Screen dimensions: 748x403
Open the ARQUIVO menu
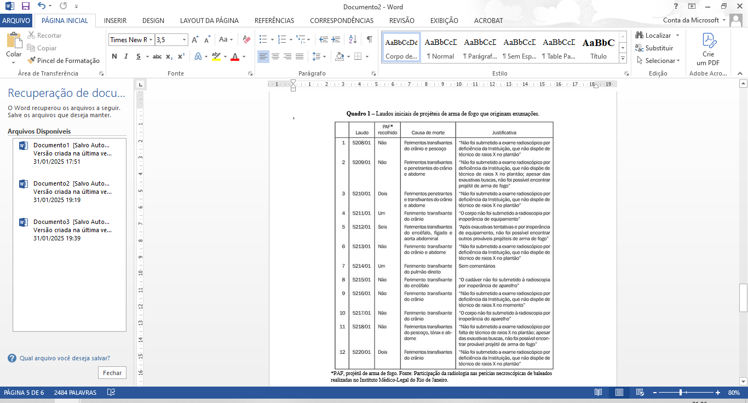pyautogui.click(x=16, y=21)
